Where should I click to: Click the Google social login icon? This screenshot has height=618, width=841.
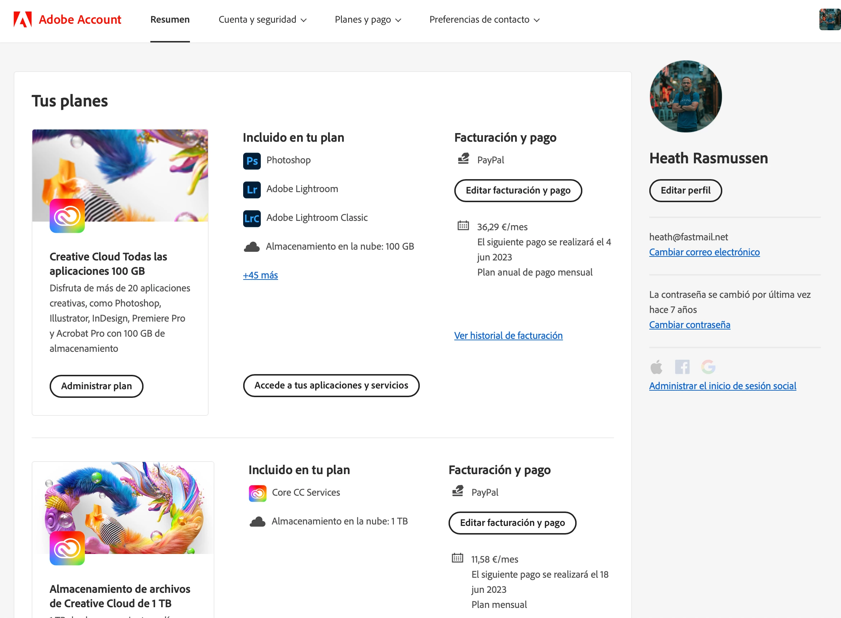(708, 367)
